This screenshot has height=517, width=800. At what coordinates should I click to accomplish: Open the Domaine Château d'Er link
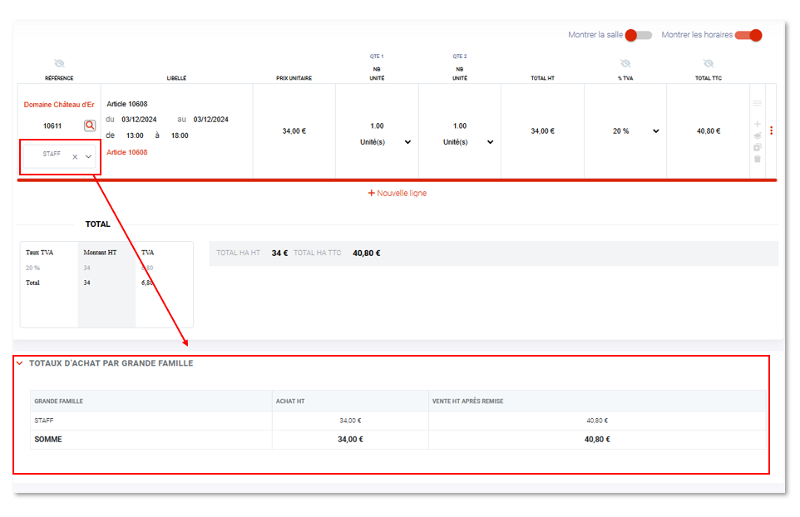click(59, 105)
